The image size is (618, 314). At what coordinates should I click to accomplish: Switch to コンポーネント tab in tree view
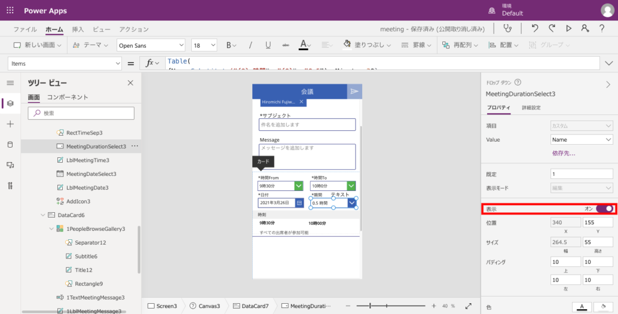68,97
